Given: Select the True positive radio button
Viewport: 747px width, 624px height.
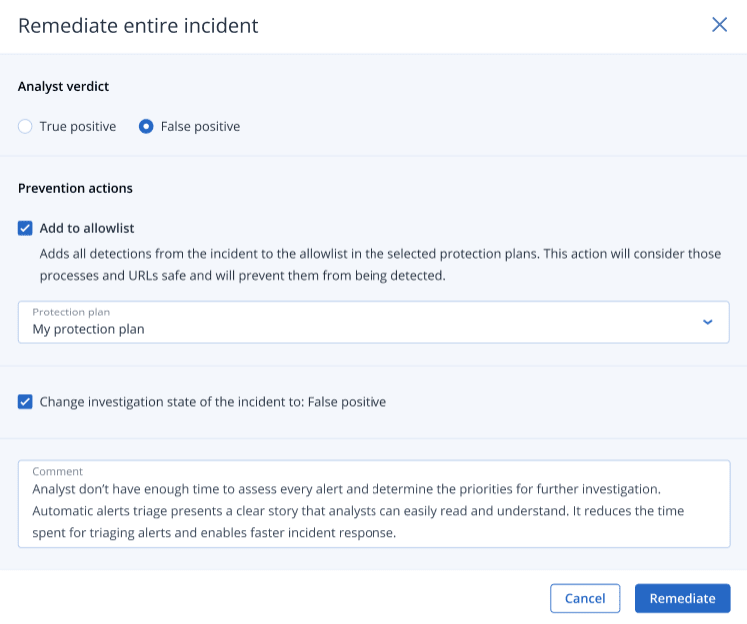Looking at the screenshot, I should click(x=26, y=127).
